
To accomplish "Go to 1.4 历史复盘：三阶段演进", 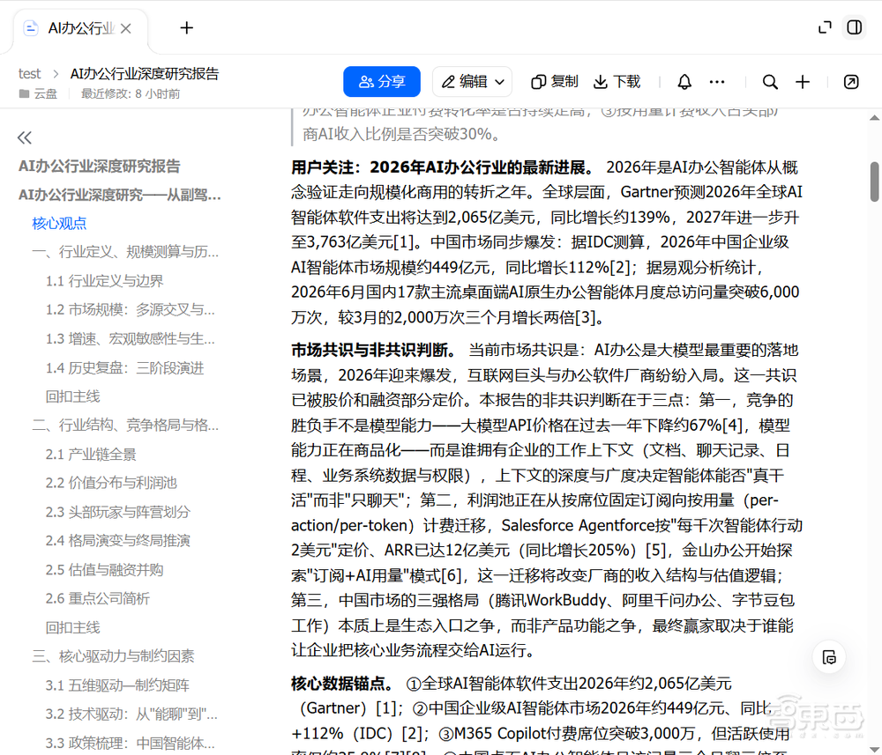I will 125,368.
